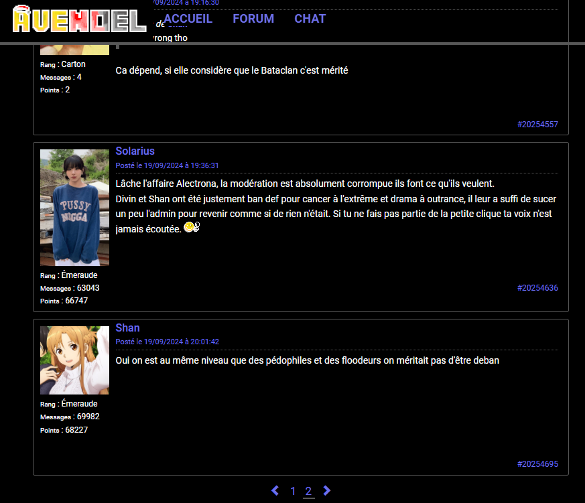The width and height of the screenshot is (585, 503).
Task: Click the Avenoel pixel logo
Action: coord(79,20)
